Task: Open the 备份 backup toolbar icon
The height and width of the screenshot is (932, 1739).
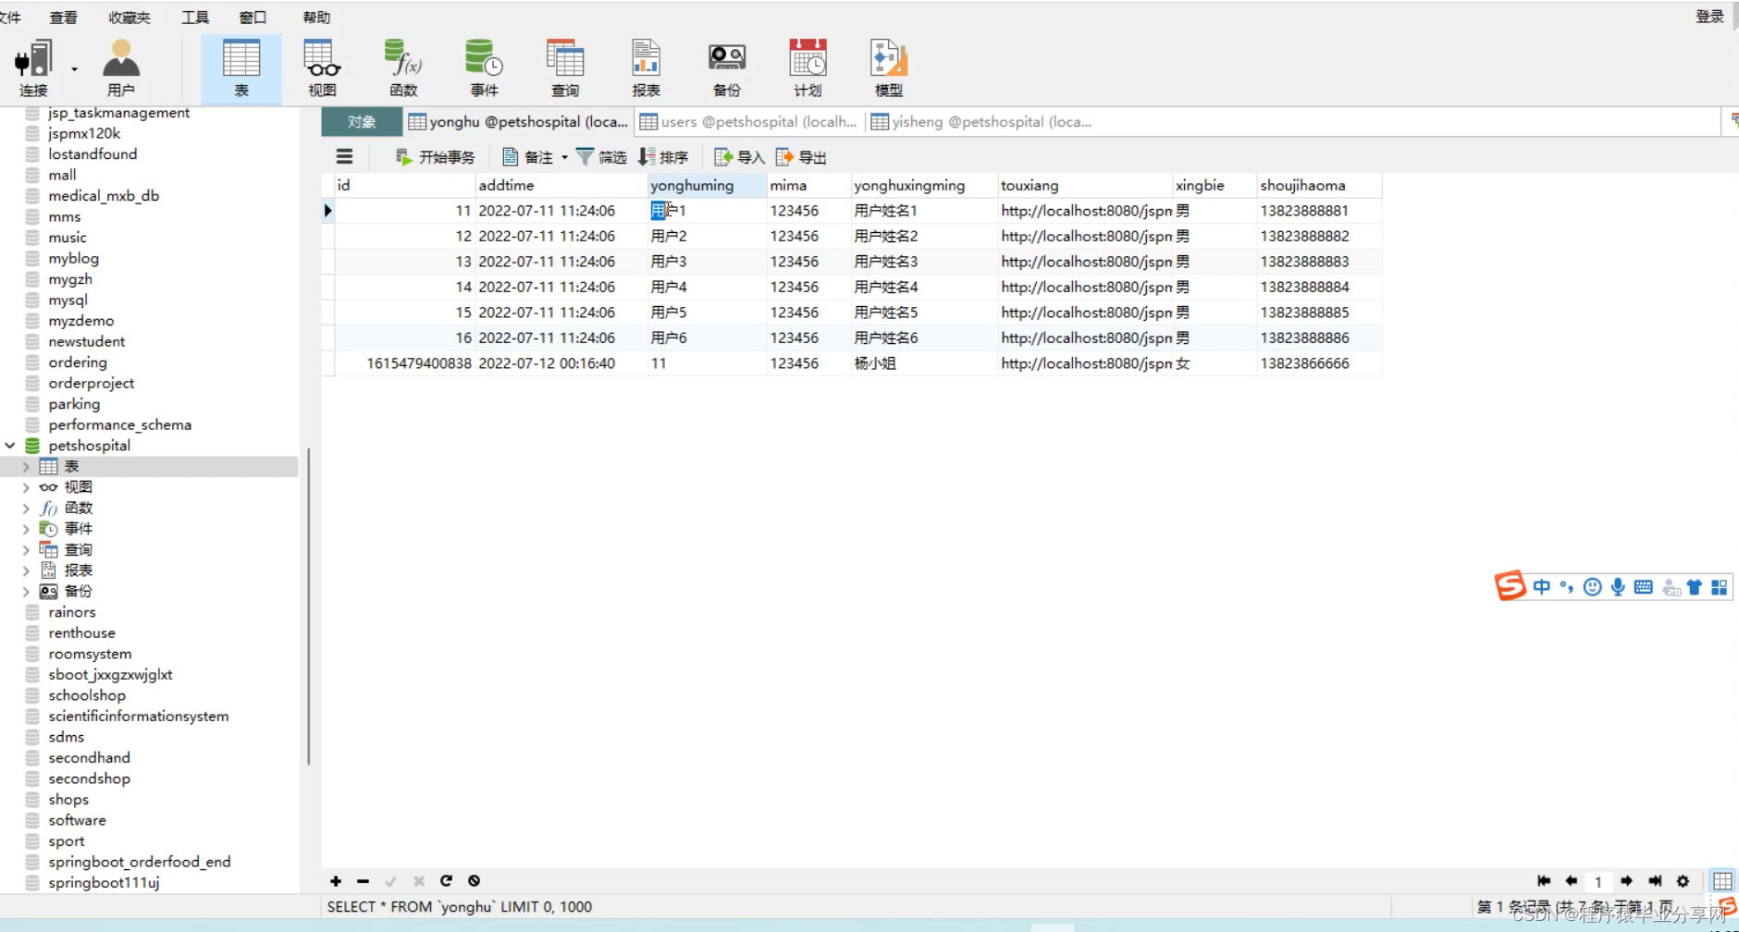Action: 727,67
